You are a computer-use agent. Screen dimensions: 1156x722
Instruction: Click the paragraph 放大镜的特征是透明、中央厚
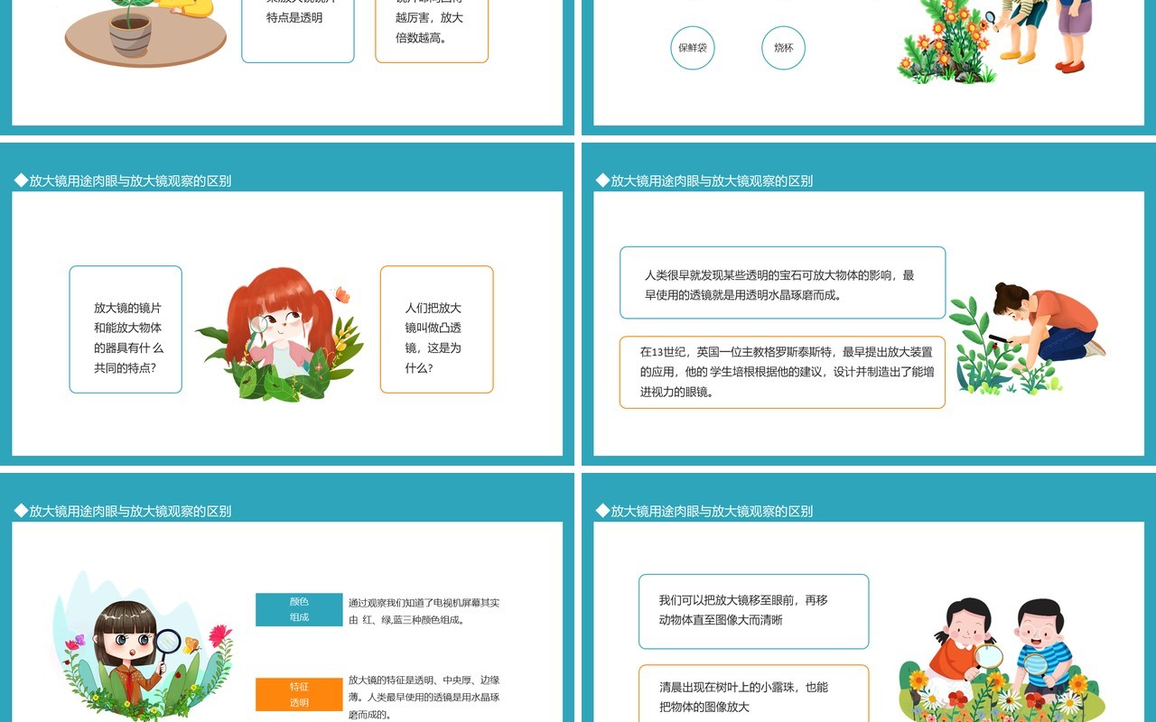click(x=424, y=697)
